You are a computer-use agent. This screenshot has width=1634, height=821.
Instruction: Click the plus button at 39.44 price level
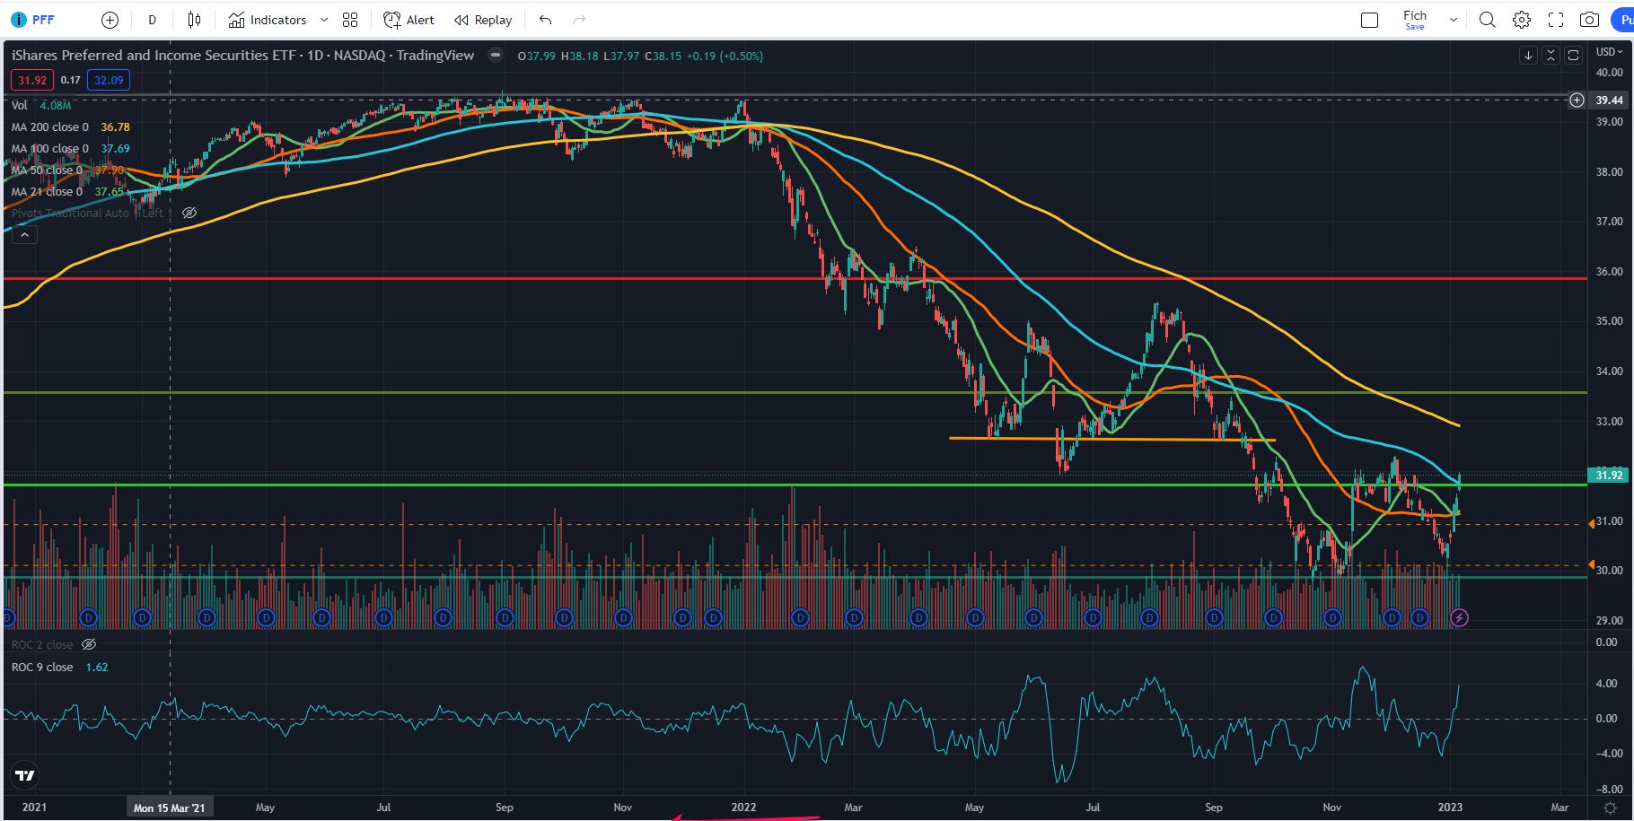pos(1577,100)
